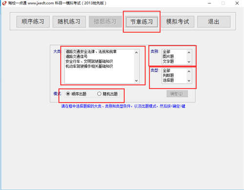Click the 退出 exit button
Image resolution: width=244 pixels, height=190 pixels.
click(214, 22)
